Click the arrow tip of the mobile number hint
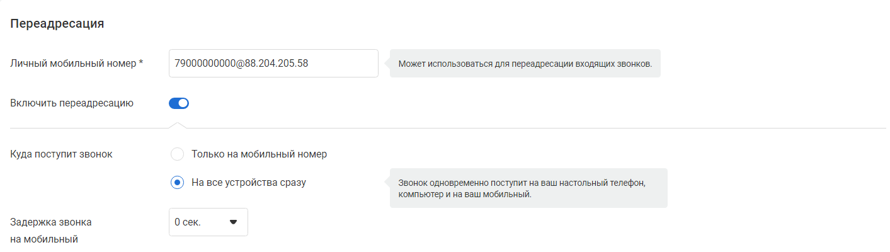Image resolution: width=890 pixels, height=252 pixels. 387,64
